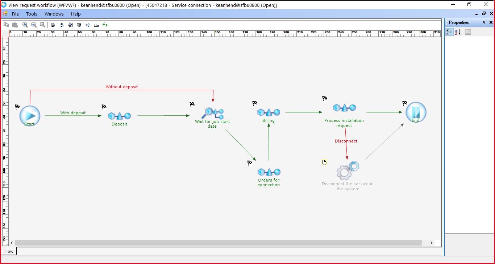
Task: Close the inner workflow document window
Action: tap(491, 14)
